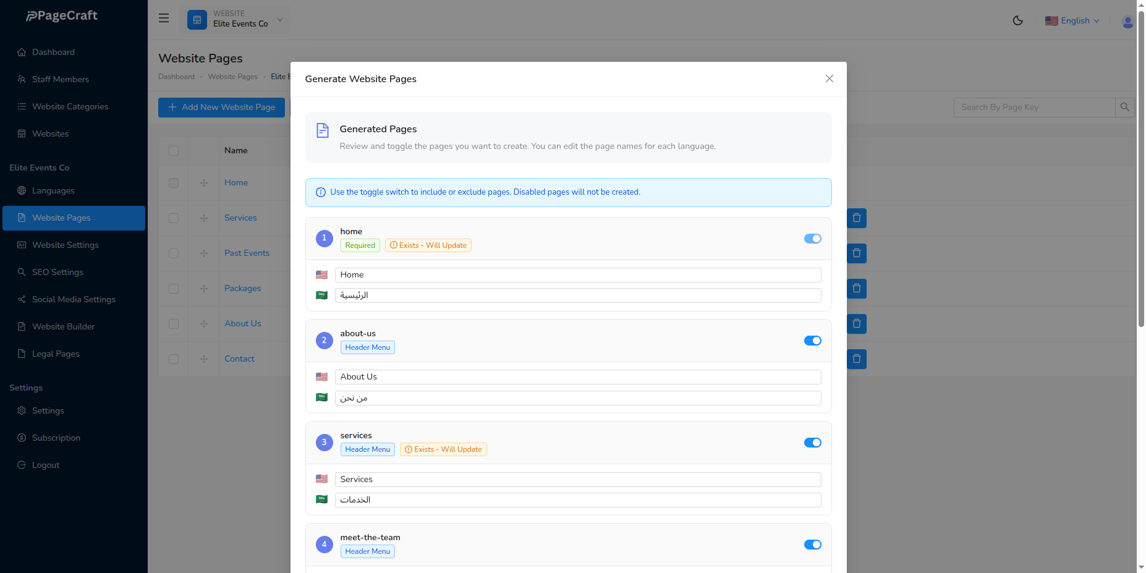Open the Past Events page link
1146x573 pixels.
247,253
